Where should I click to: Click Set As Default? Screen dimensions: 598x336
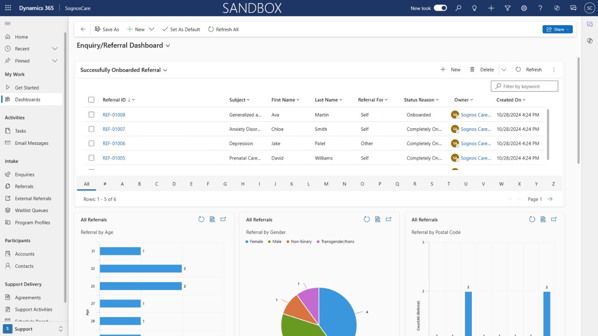[x=181, y=29]
